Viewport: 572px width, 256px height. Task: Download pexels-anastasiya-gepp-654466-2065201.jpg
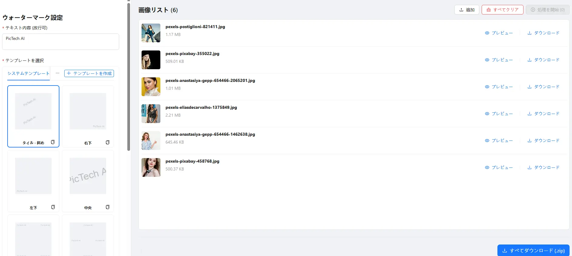544,87
